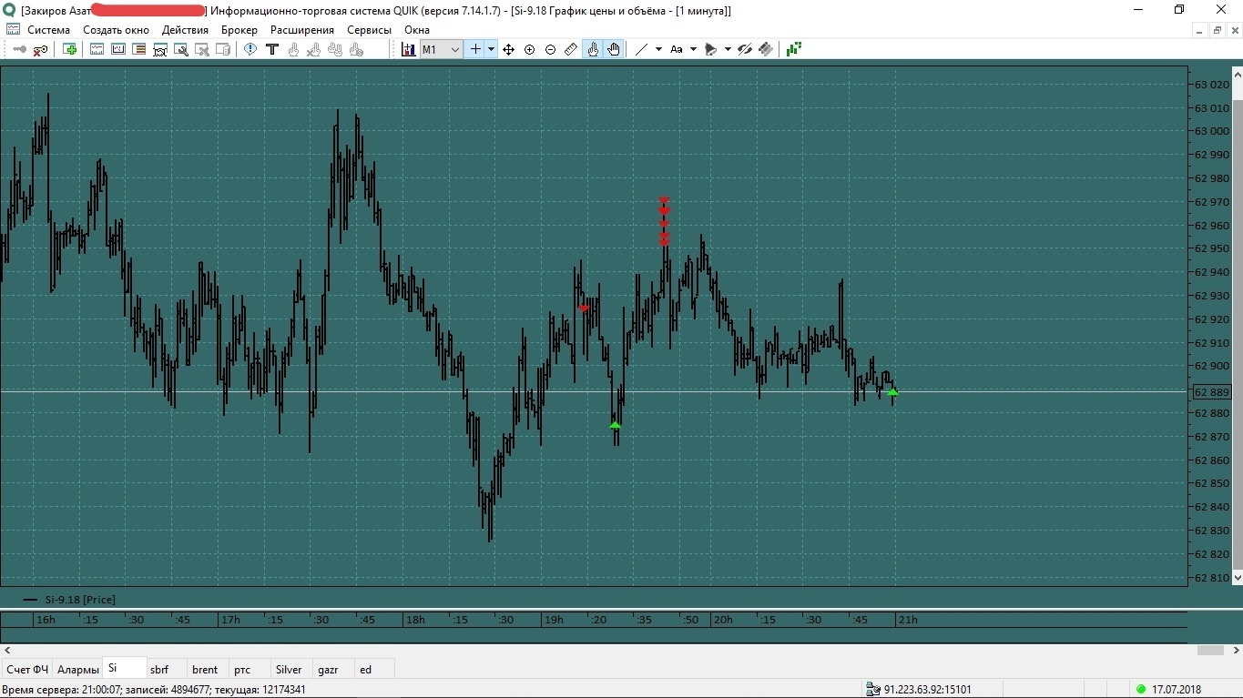Viewport: 1243px width, 698px height.
Task: Expand the crosshair cursor options arrow
Action: tap(492, 49)
